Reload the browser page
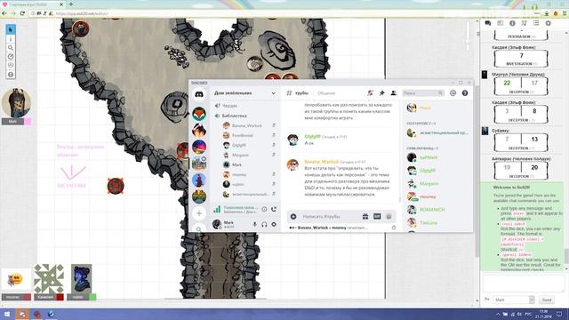 (22, 13)
